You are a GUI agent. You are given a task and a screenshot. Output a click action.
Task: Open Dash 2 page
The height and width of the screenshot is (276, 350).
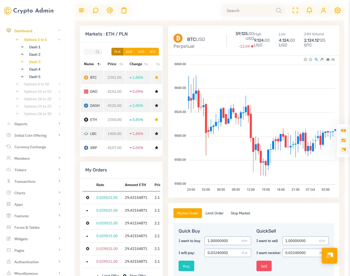(35, 54)
